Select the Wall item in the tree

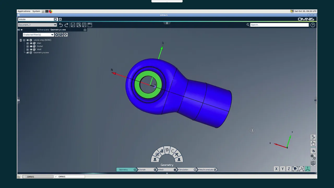tap(39, 49)
